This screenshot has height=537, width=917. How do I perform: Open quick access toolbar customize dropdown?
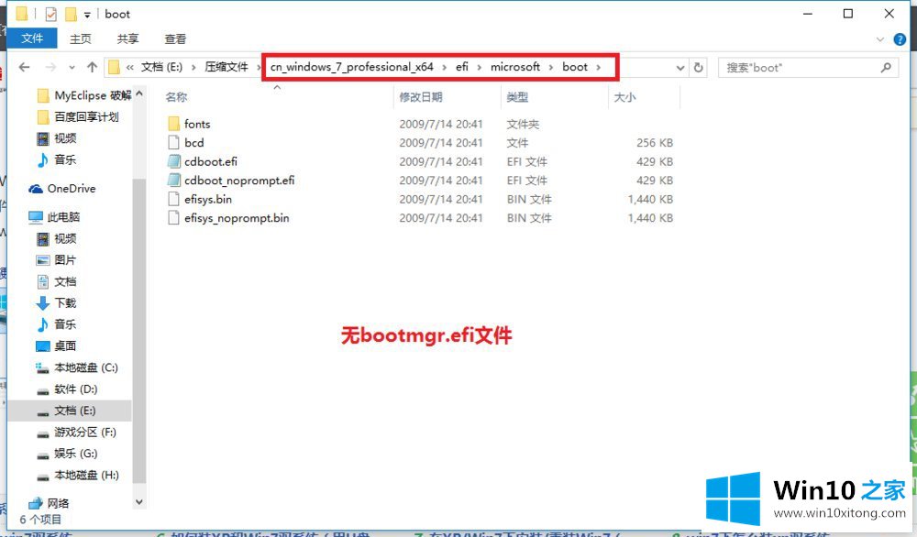87,15
